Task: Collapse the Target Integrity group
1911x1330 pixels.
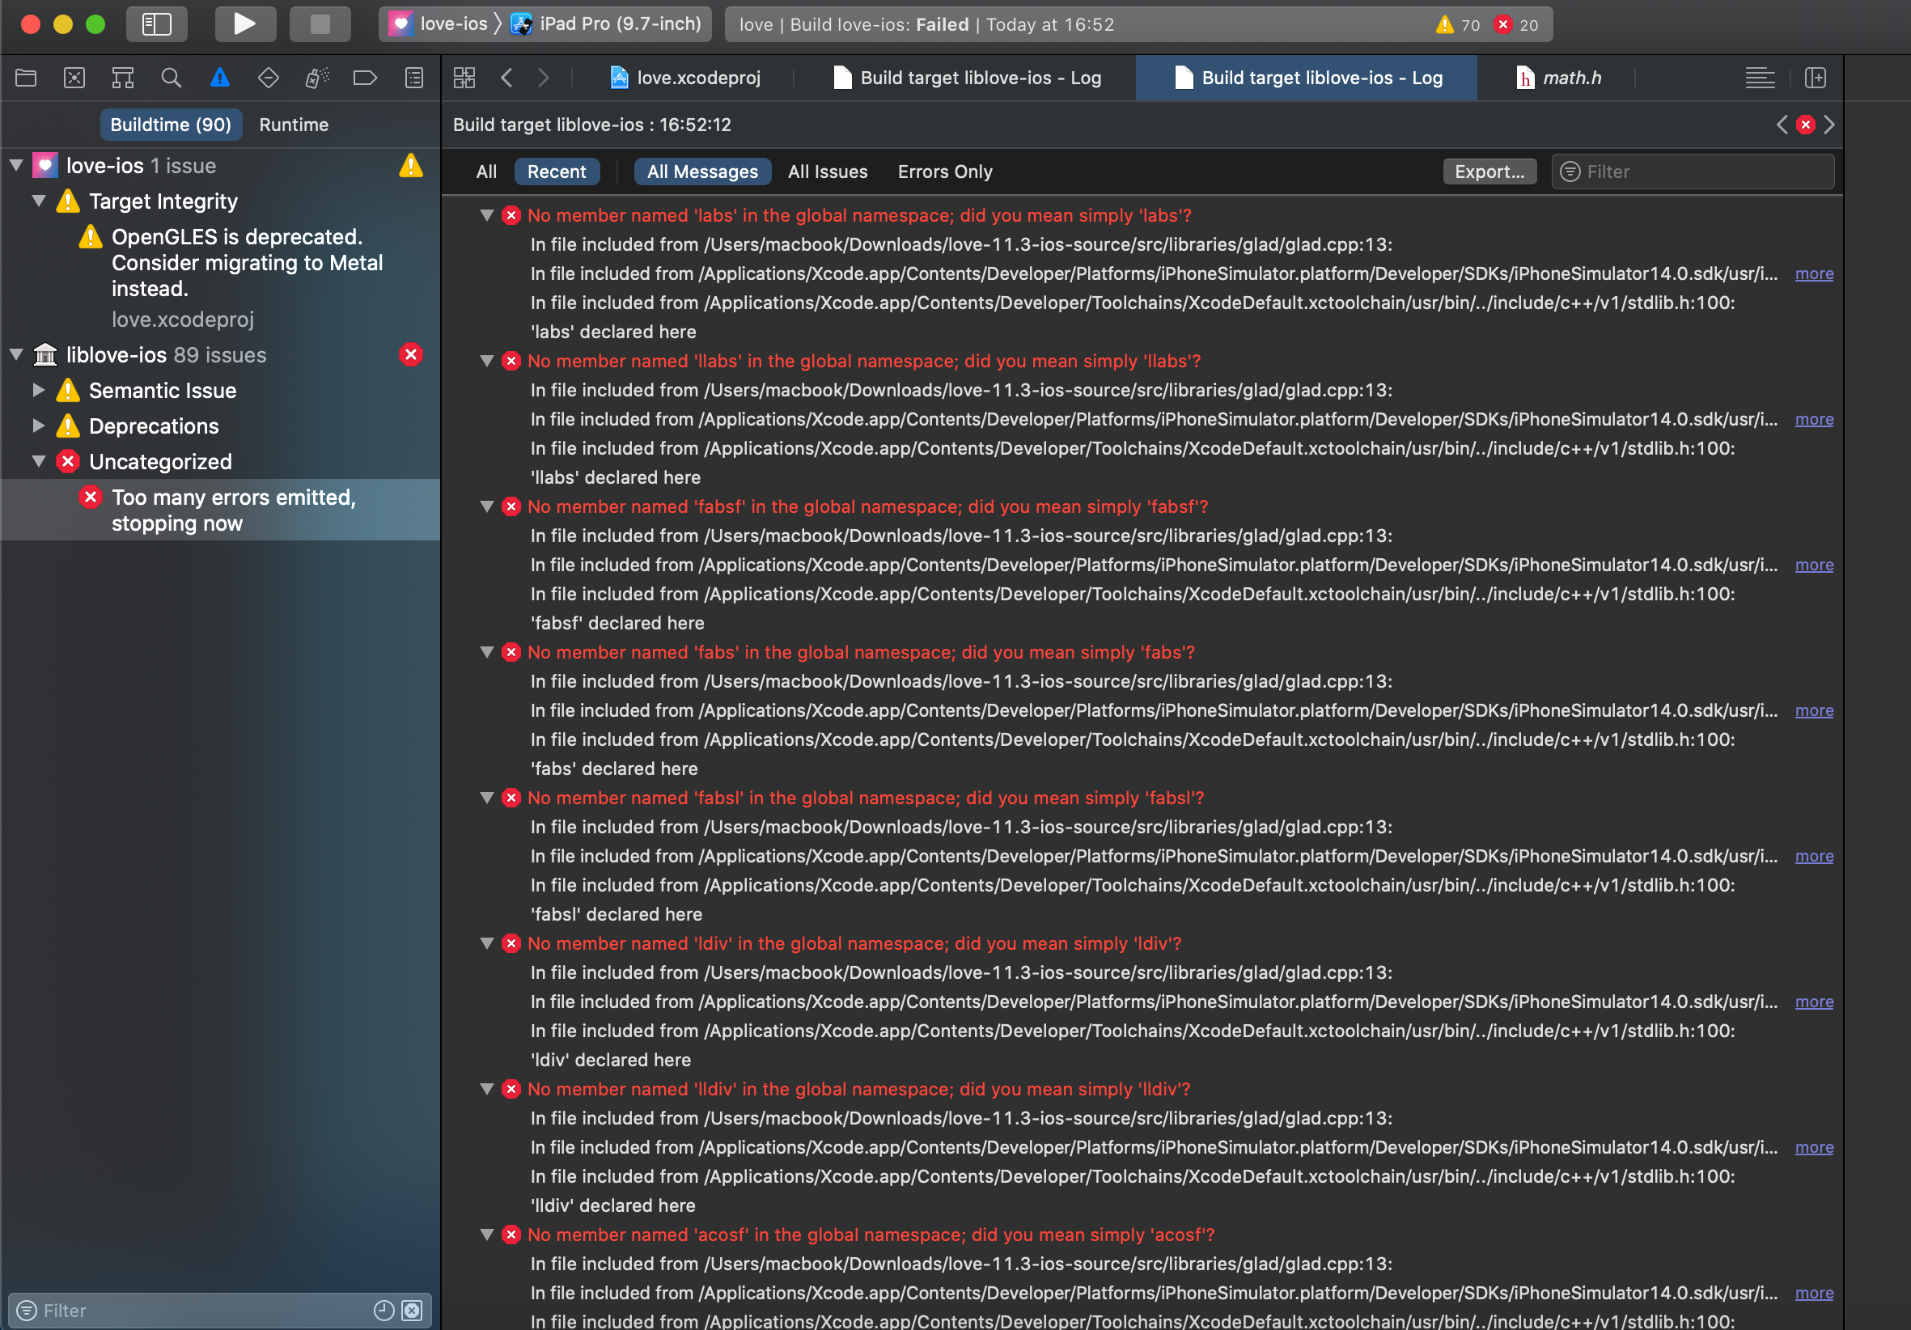Action: (38, 201)
